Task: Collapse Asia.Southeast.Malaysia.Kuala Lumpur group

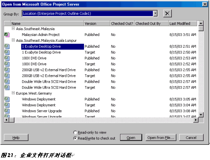Action: tap(13, 40)
